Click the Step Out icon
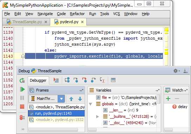Image resolution: width=191 pixels, height=134 pixels. (x=93, y=80)
